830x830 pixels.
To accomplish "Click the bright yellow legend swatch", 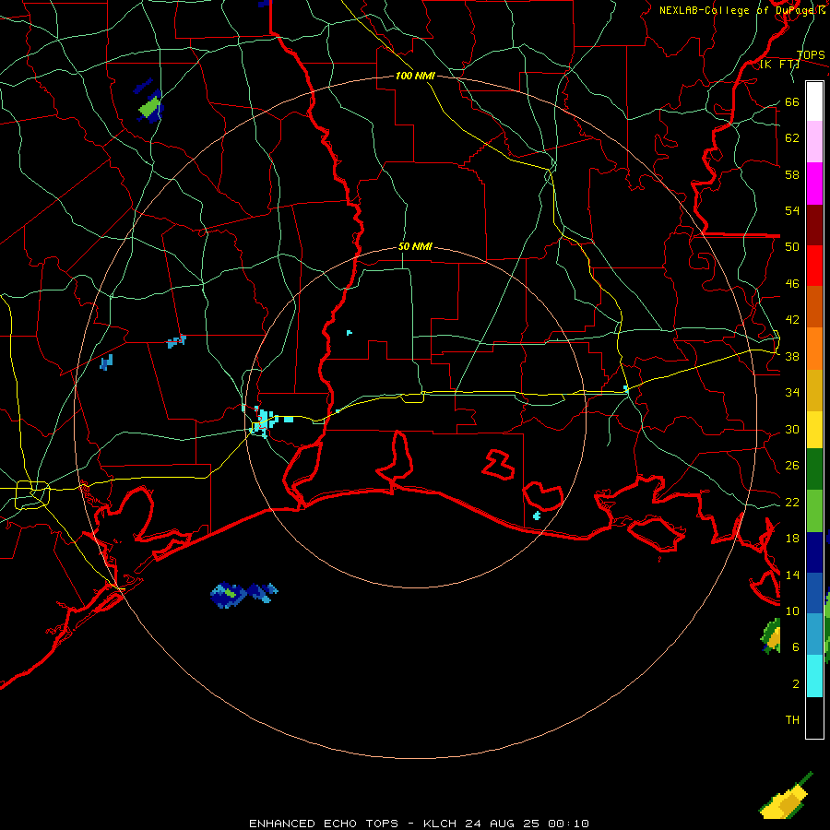I will click(x=814, y=430).
